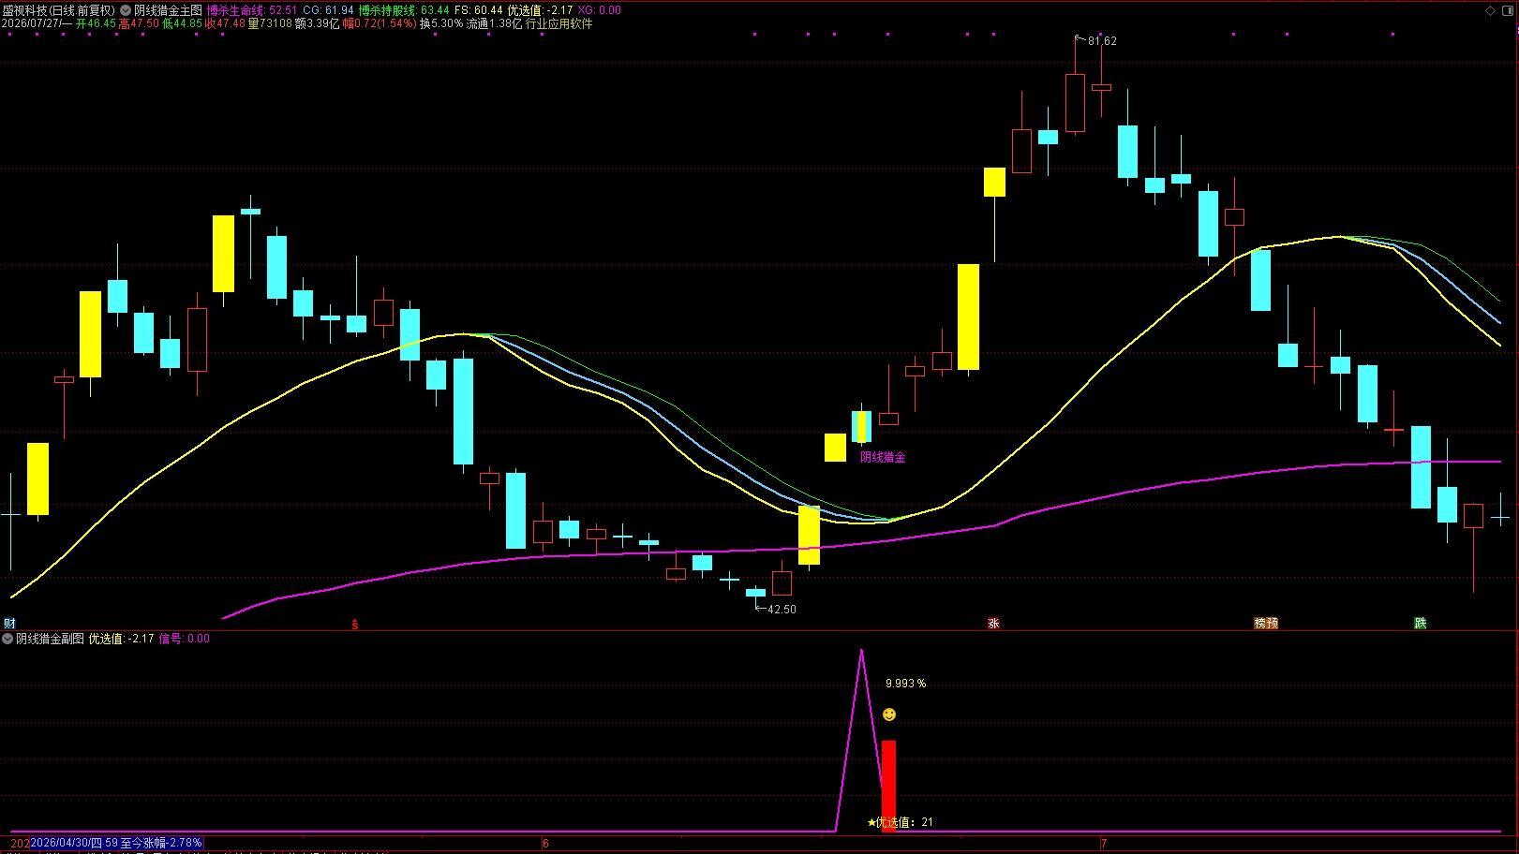Screen dimensions: 1519x854
Task: Expand the 阴线猎金副图 indicator dropdown
Action: click(7, 639)
